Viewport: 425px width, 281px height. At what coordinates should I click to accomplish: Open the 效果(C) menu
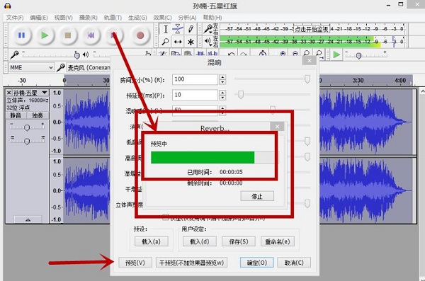coord(162,18)
